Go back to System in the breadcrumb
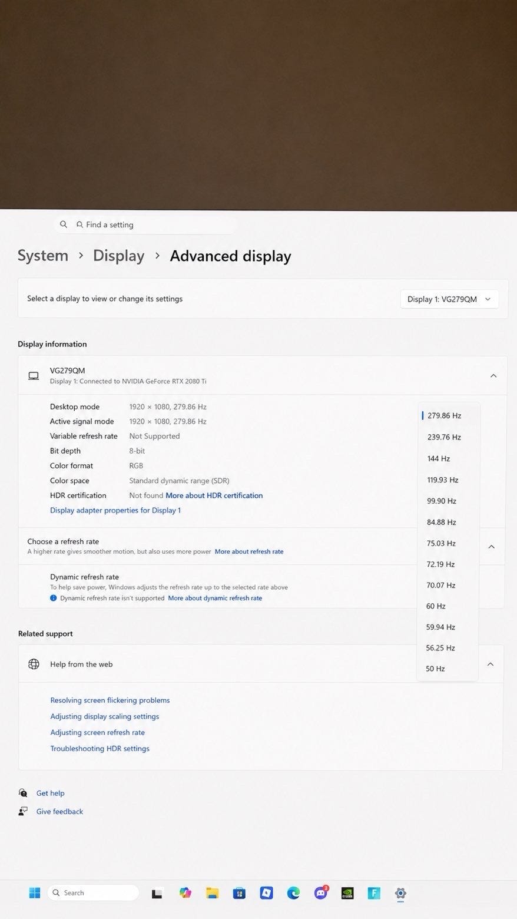Screen dimensions: 517x919 tap(43, 256)
